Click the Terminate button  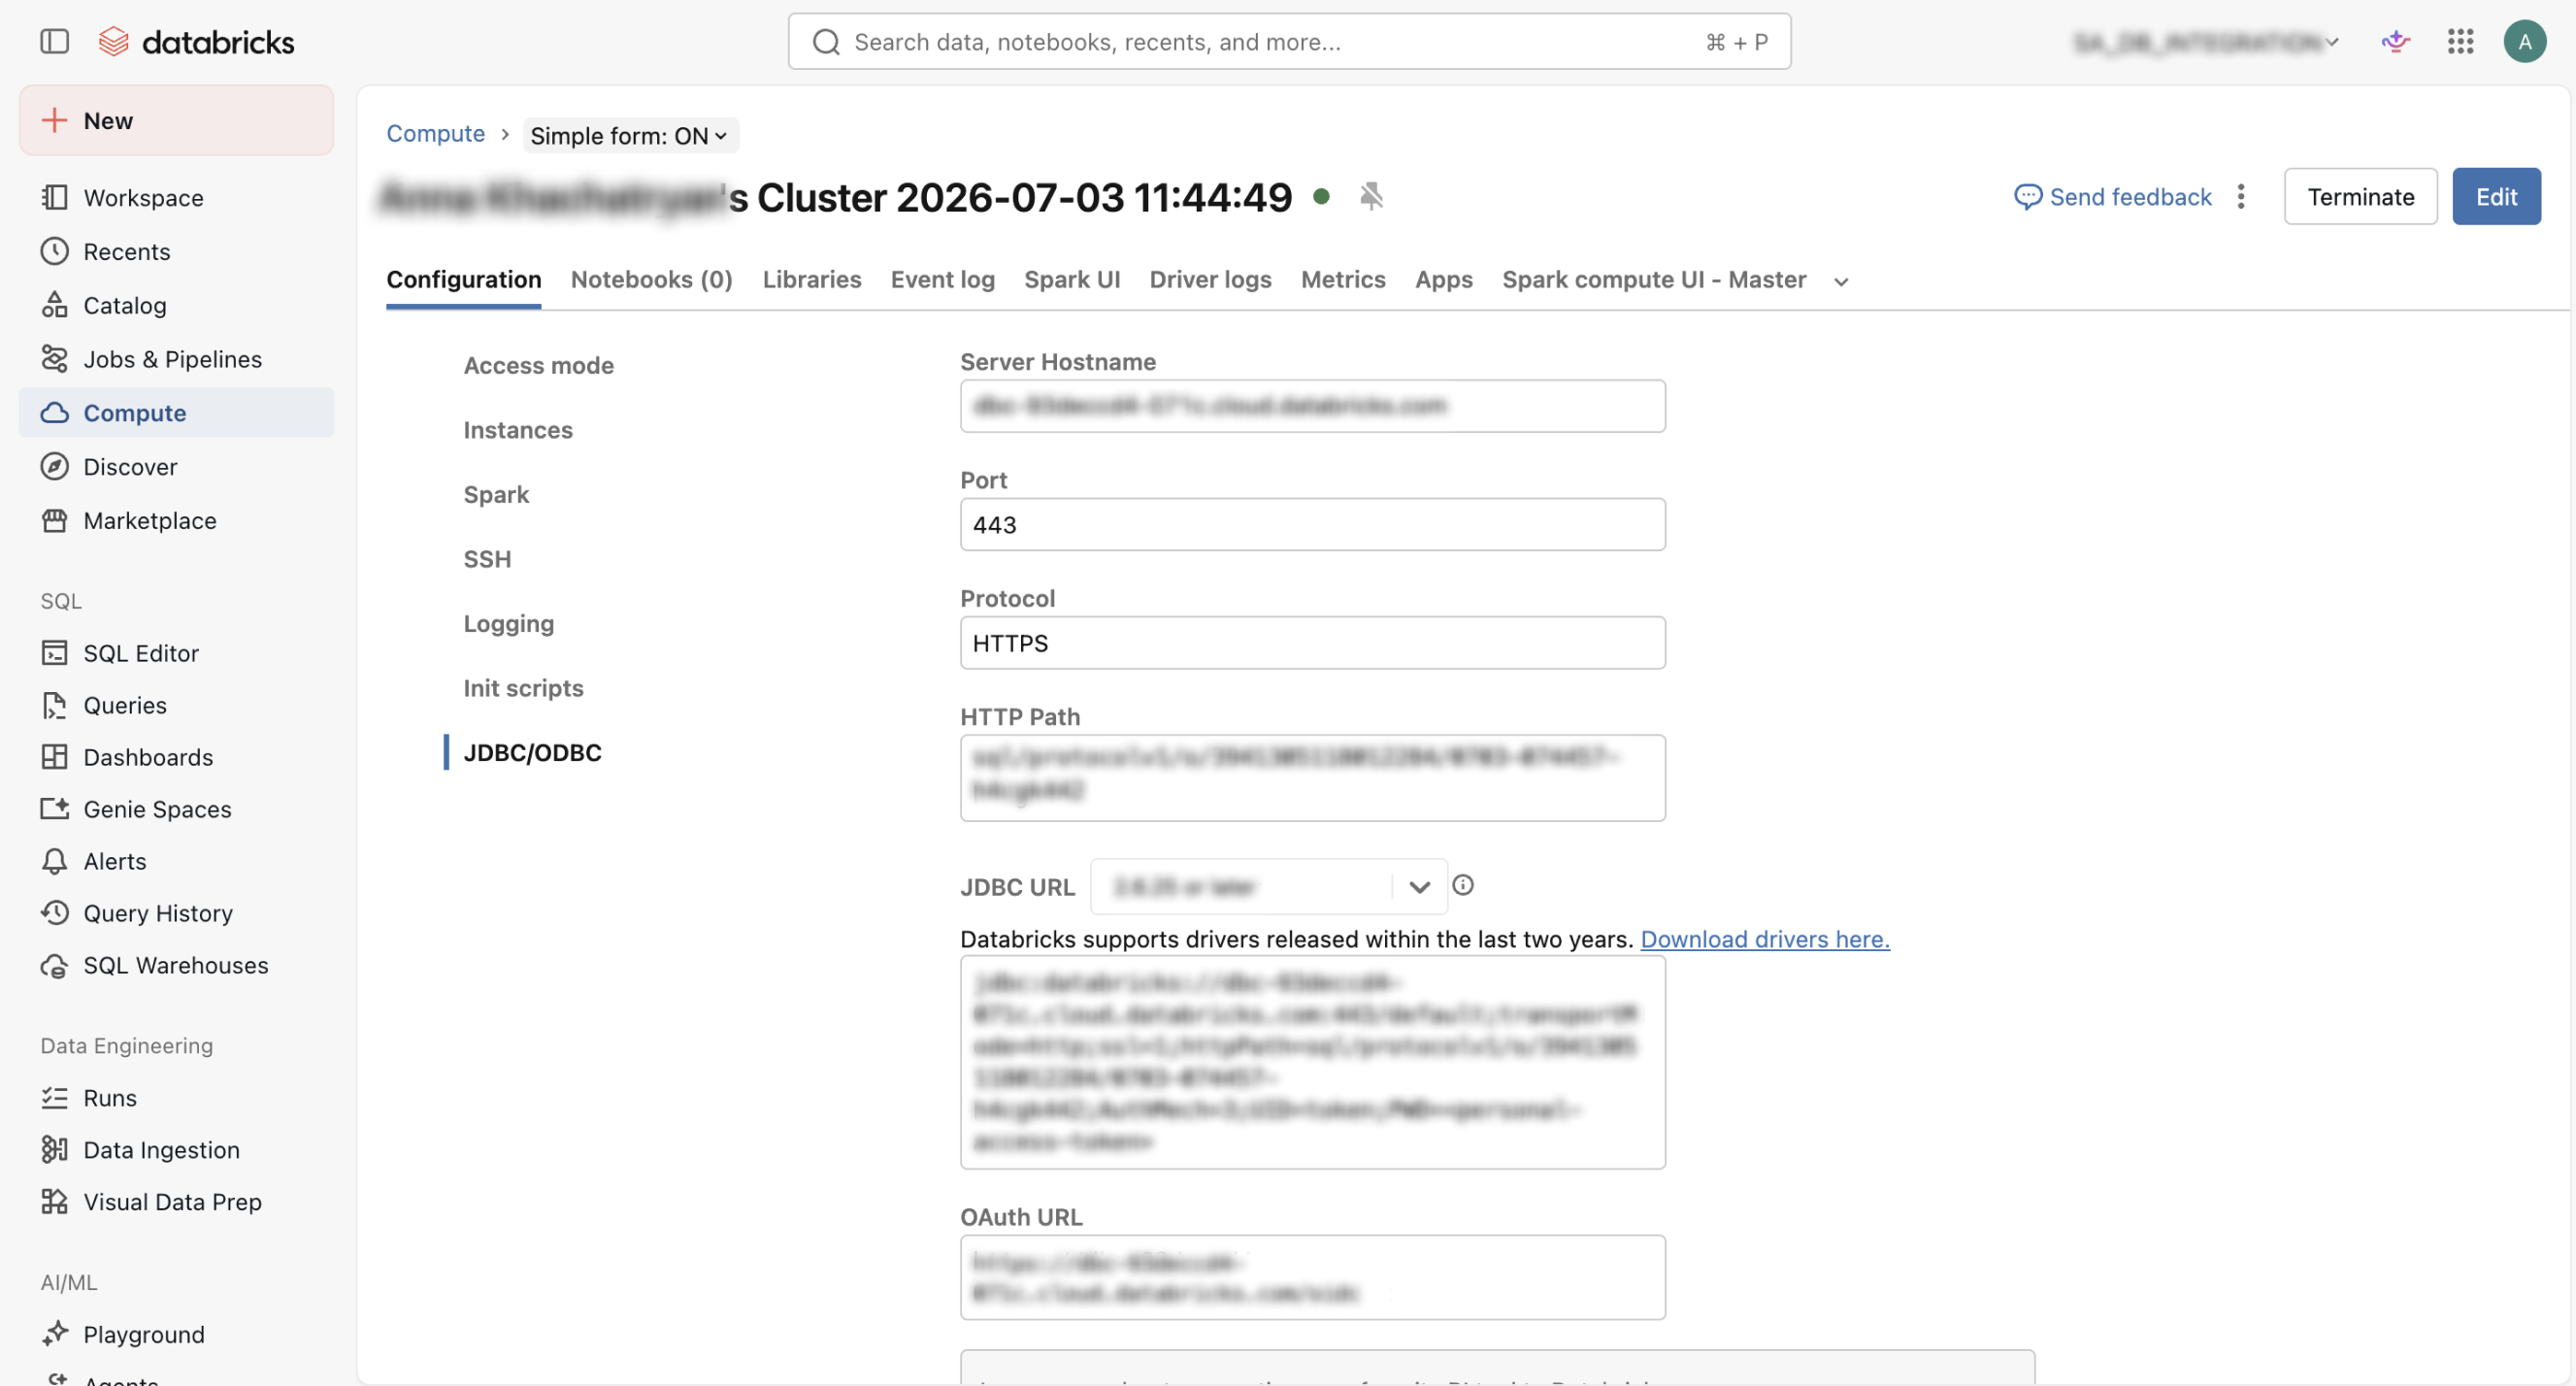pos(2360,196)
